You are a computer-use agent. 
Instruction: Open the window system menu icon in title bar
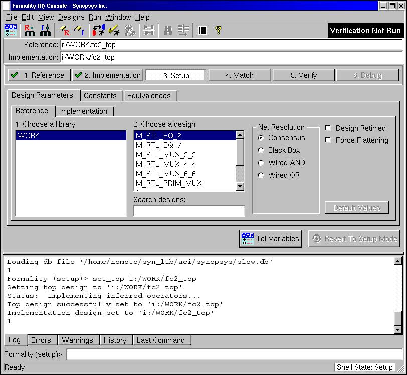pyautogui.click(x=6, y=6)
